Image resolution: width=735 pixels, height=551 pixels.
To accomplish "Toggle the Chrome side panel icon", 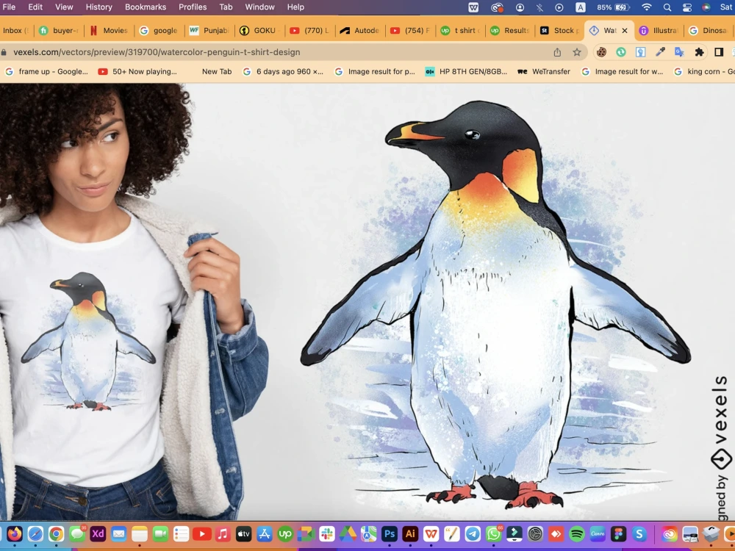I will [719, 52].
